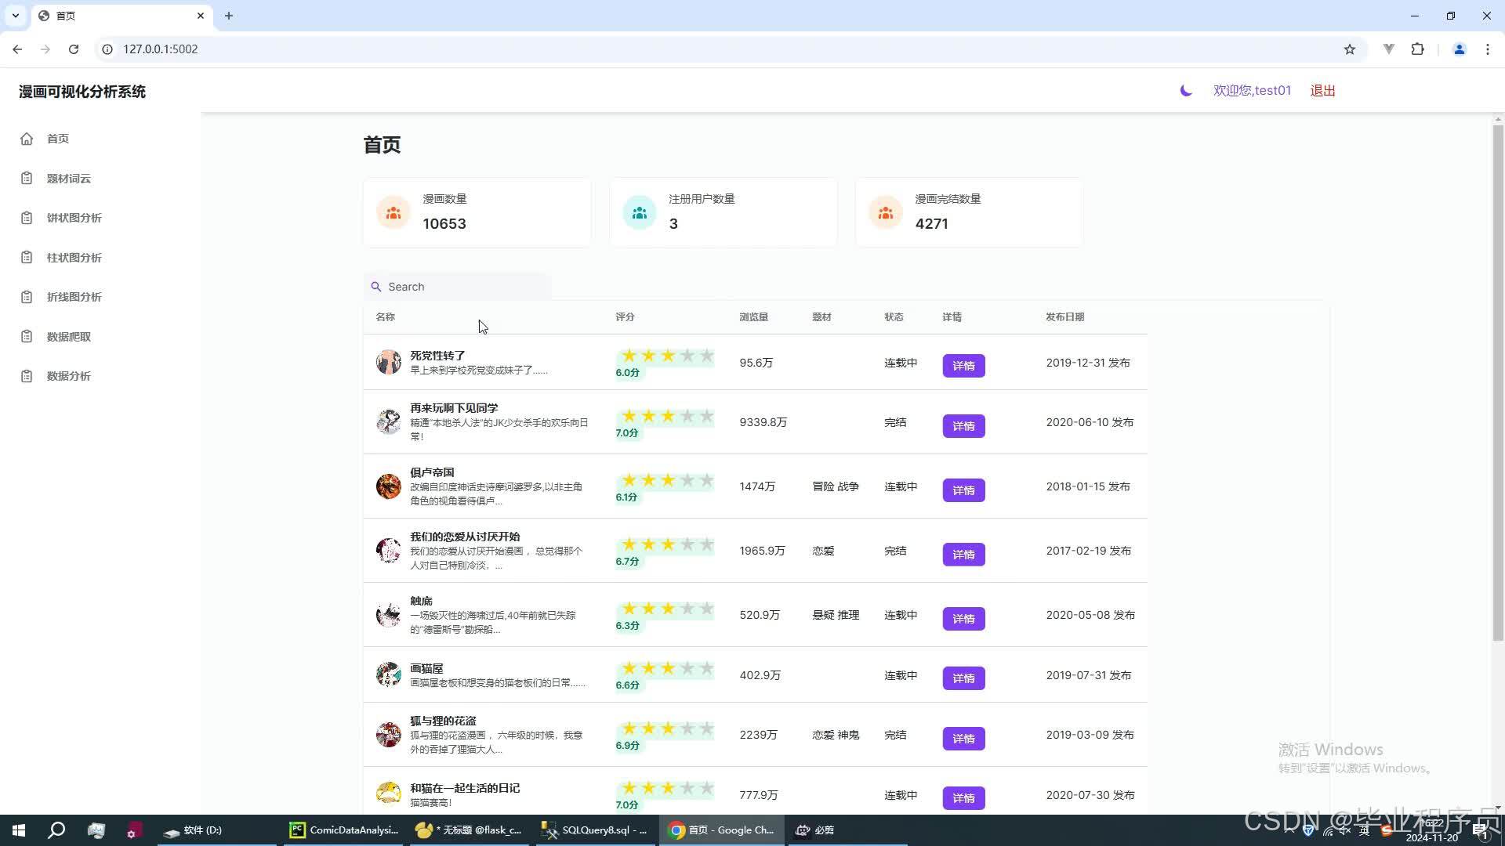The width and height of the screenshot is (1505, 846).
Task: Open 详情 for 再来玩啊下见同学
Action: (x=963, y=426)
